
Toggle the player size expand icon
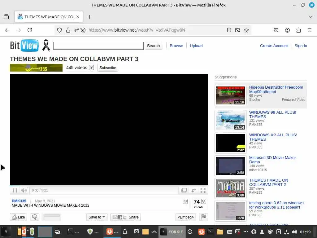(x=193, y=190)
